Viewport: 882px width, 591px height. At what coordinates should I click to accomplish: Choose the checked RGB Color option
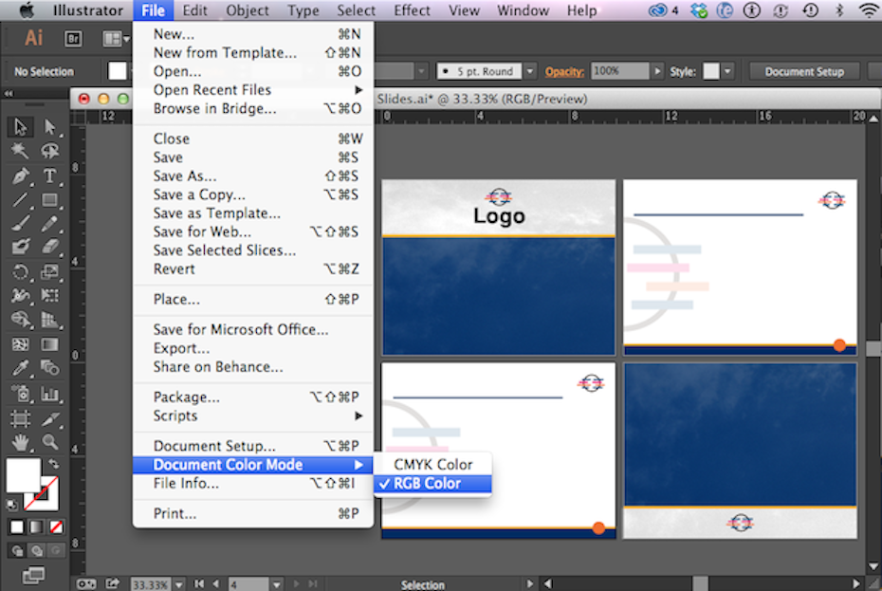click(427, 484)
